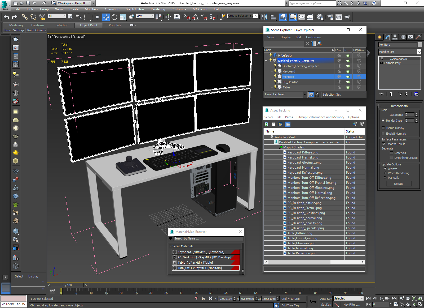Toggle Angle Snap icon
This screenshot has height=308, width=424.
click(196, 17)
